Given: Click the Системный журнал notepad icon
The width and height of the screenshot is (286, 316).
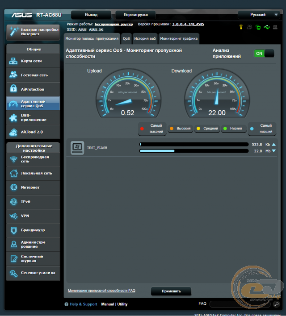Looking at the screenshot, I should pyautogui.click(x=14, y=258).
